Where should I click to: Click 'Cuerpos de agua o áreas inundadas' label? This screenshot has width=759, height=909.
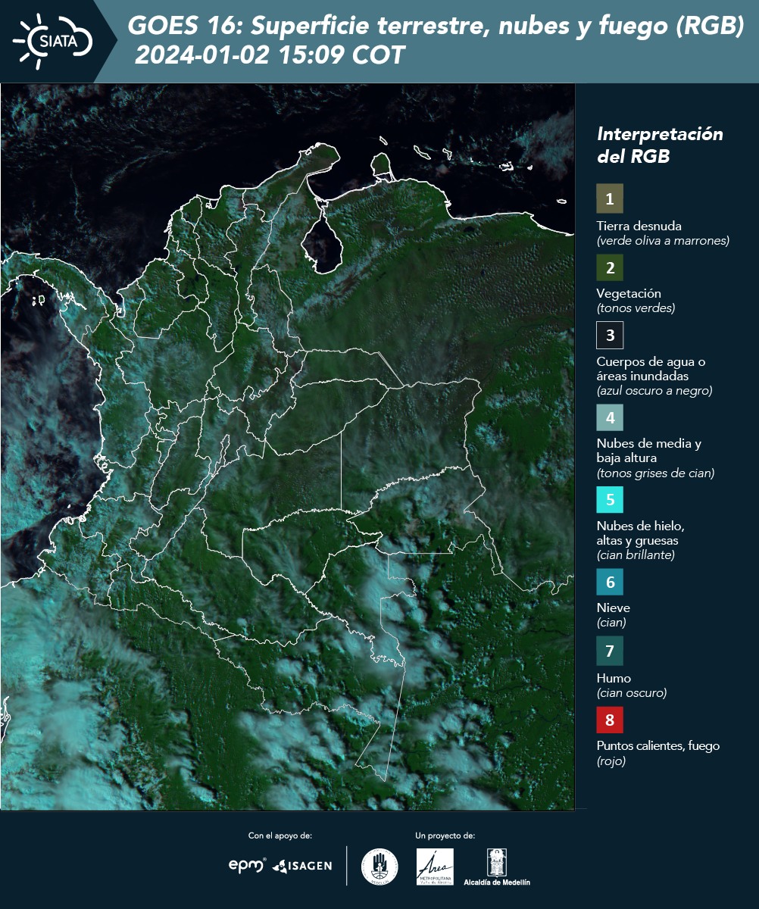click(x=651, y=368)
